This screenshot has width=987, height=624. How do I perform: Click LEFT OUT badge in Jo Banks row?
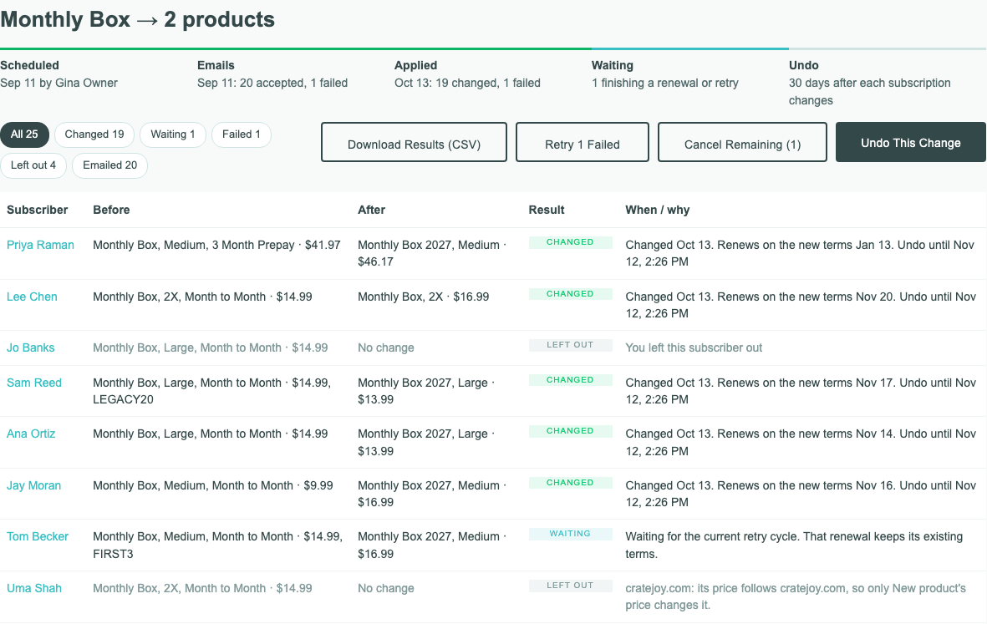tap(570, 345)
